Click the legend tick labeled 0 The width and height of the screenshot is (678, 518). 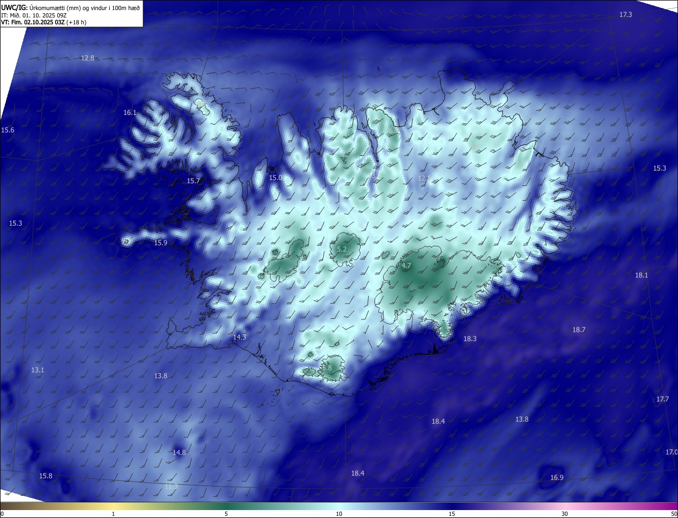pyautogui.click(x=2, y=514)
